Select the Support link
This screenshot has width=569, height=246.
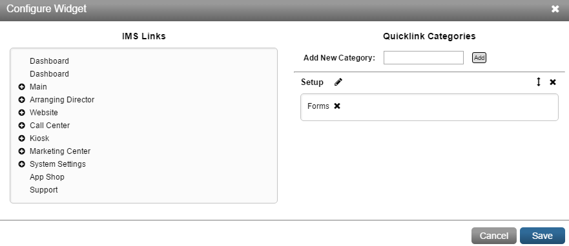[x=43, y=190]
